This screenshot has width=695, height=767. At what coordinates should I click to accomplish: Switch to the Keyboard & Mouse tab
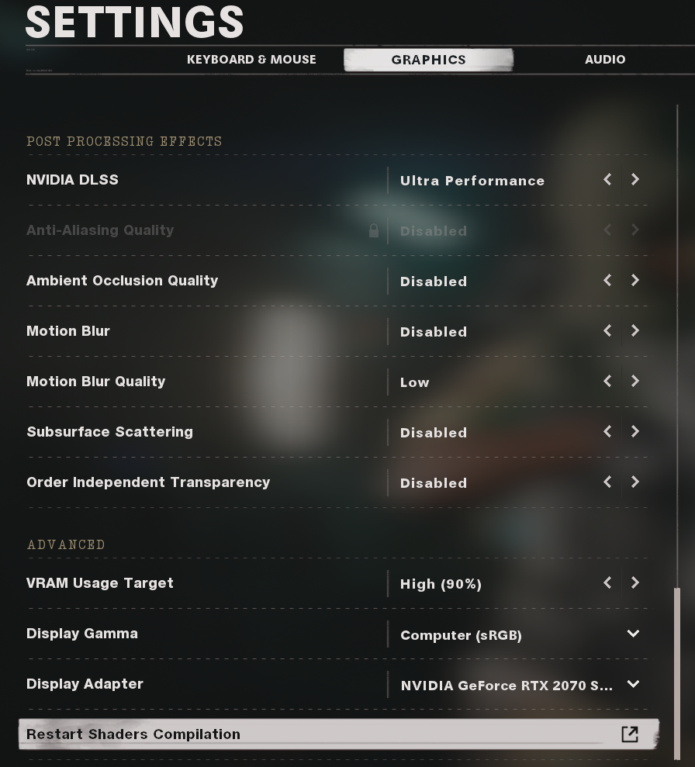(x=251, y=60)
